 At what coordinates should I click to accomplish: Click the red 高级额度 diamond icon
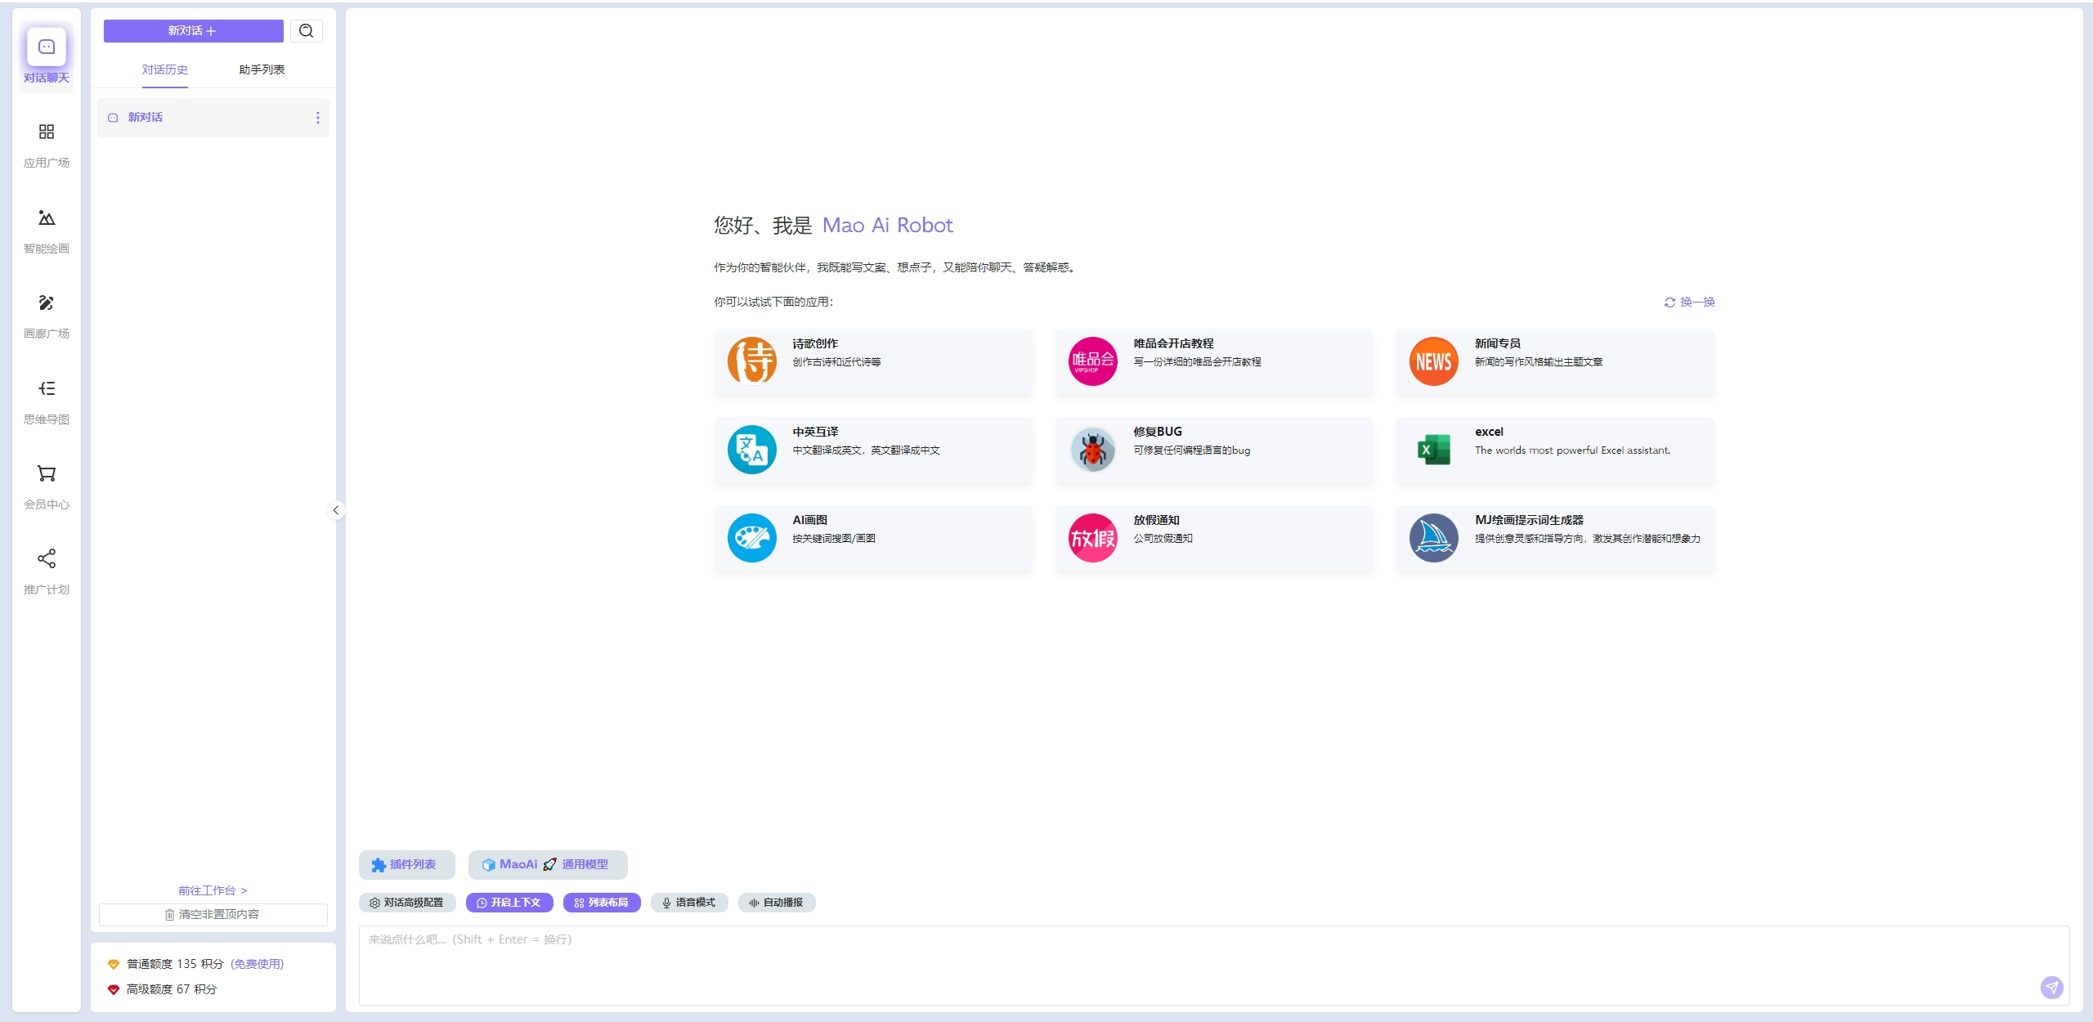[114, 990]
